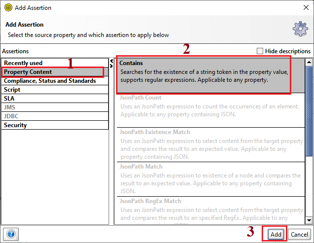Image resolution: width=314 pixels, height=243 pixels.
Task: Click the SoapUI logo in the title bar
Action: click(x=8, y=7)
